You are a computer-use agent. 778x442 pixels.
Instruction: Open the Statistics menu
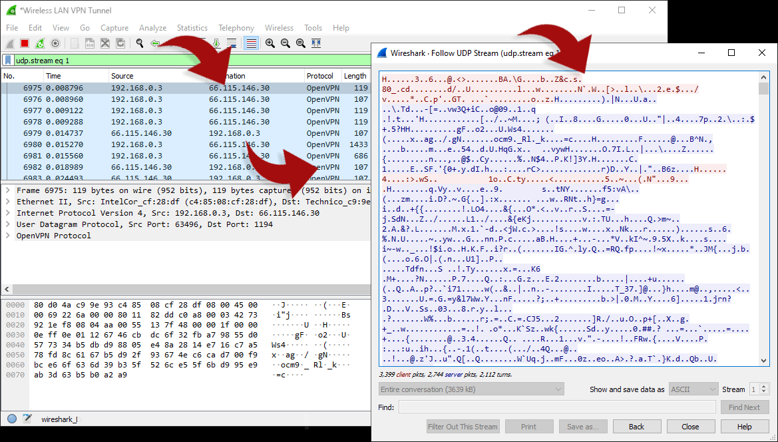192,28
